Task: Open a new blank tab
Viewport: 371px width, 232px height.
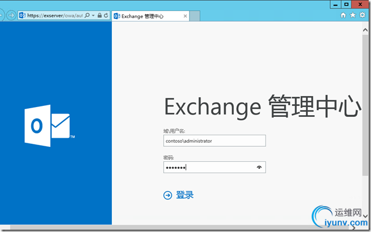Action: pyautogui.click(x=195, y=16)
